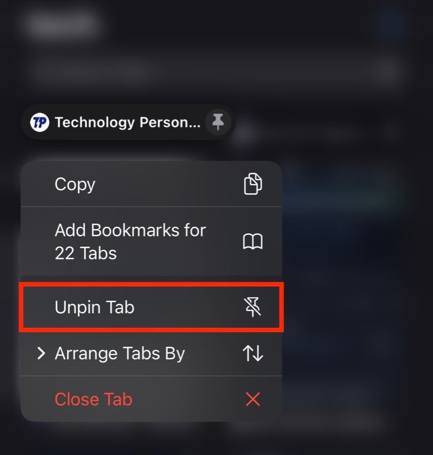Tap the blurred blue button at top right

tap(393, 23)
